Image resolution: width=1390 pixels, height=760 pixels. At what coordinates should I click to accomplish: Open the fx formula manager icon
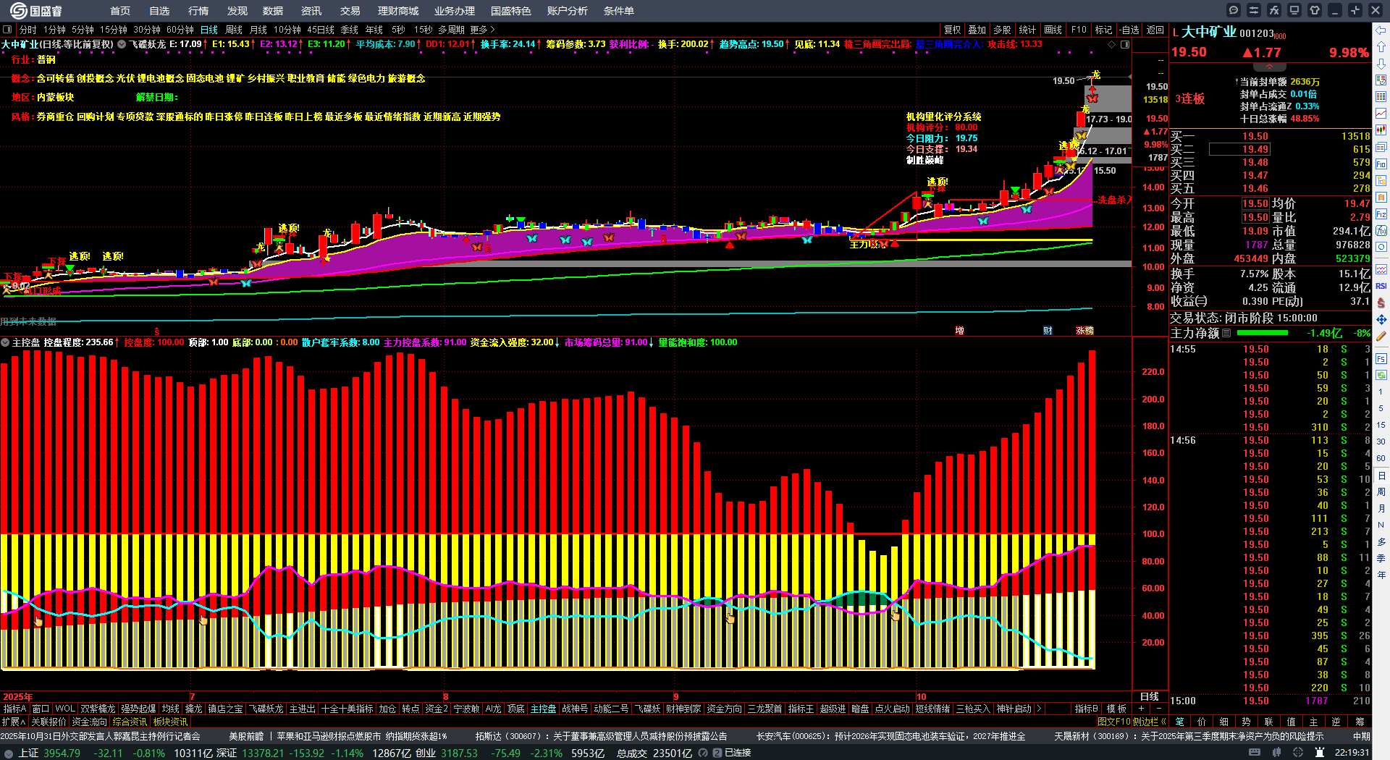click(x=1274, y=10)
